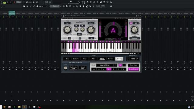Open the question mark help icon

tap(97, 2)
